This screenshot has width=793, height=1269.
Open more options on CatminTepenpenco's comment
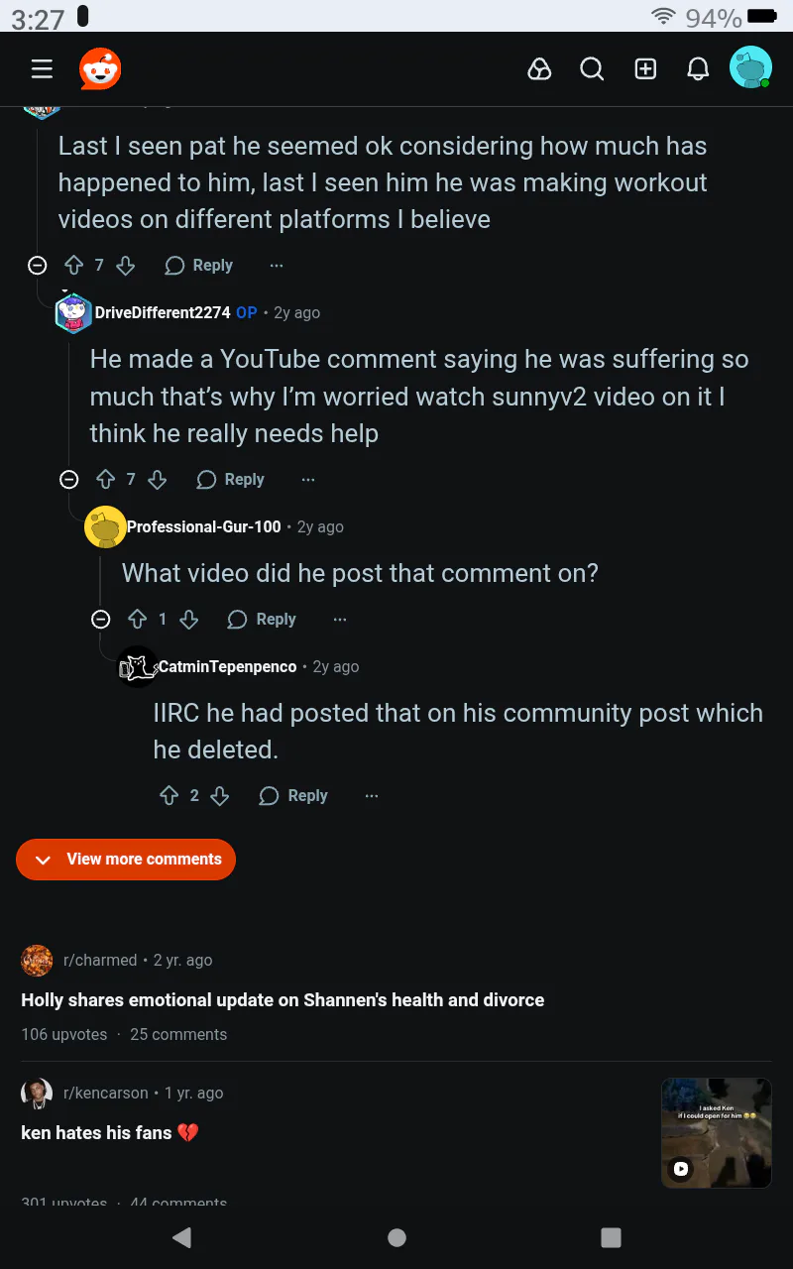(x=372, y=796)
